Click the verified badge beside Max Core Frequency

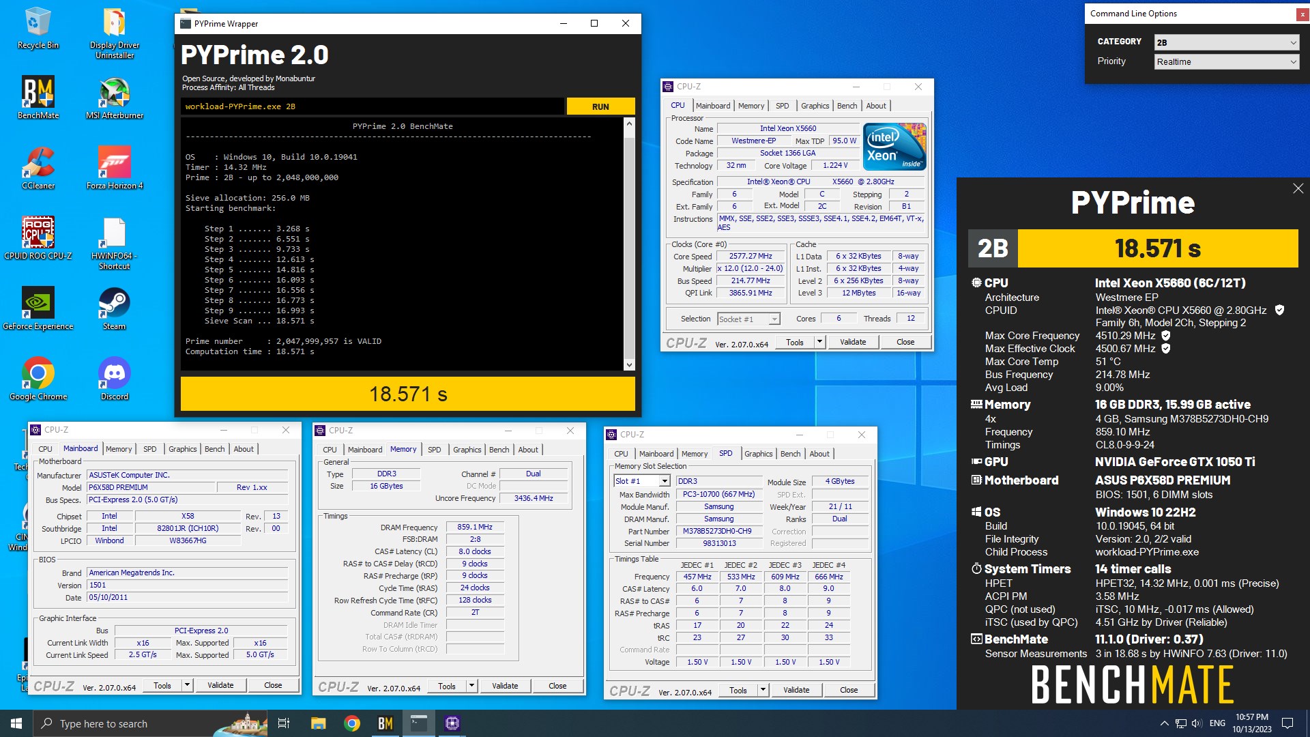(x=1166, y=336)
